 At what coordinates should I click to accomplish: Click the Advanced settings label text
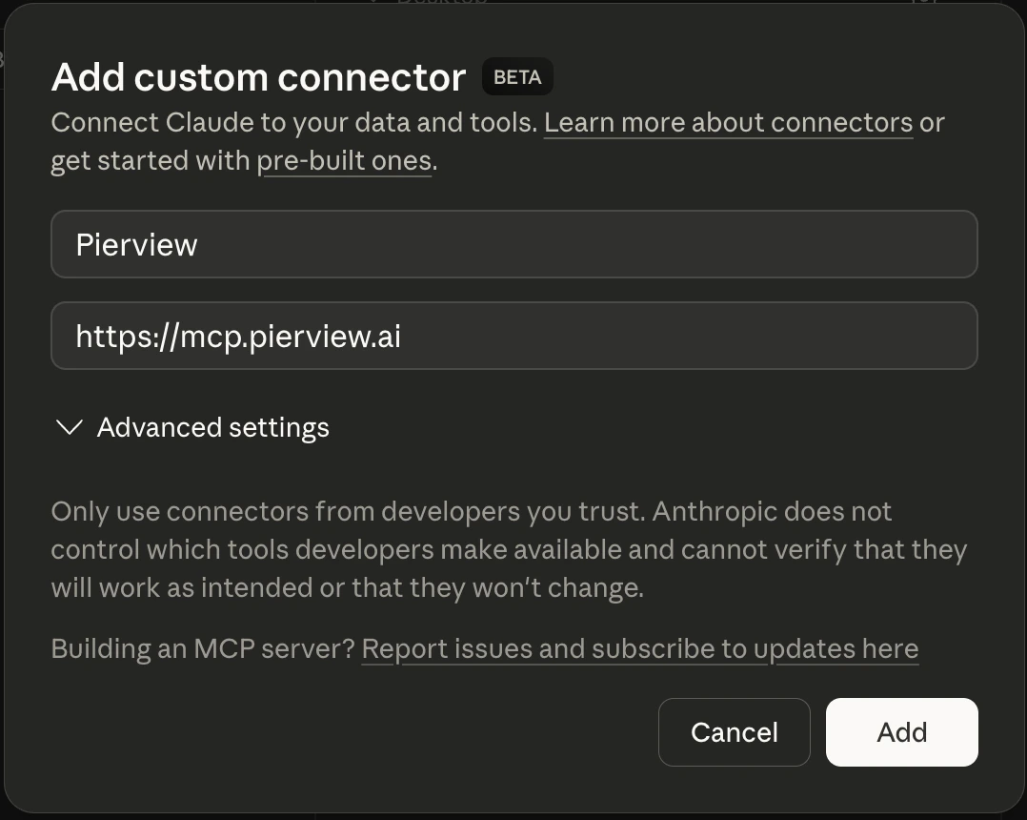pyautogui.click(x=212, y=427)
